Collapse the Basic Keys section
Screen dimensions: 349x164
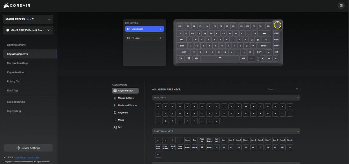point(298,98)
